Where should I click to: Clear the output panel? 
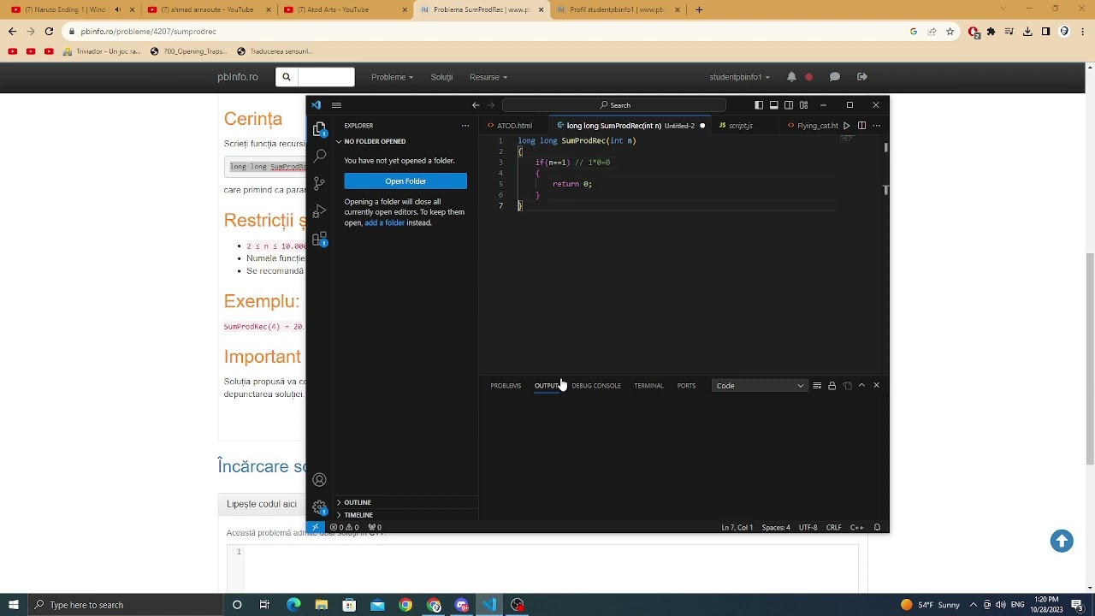[817, 386]
